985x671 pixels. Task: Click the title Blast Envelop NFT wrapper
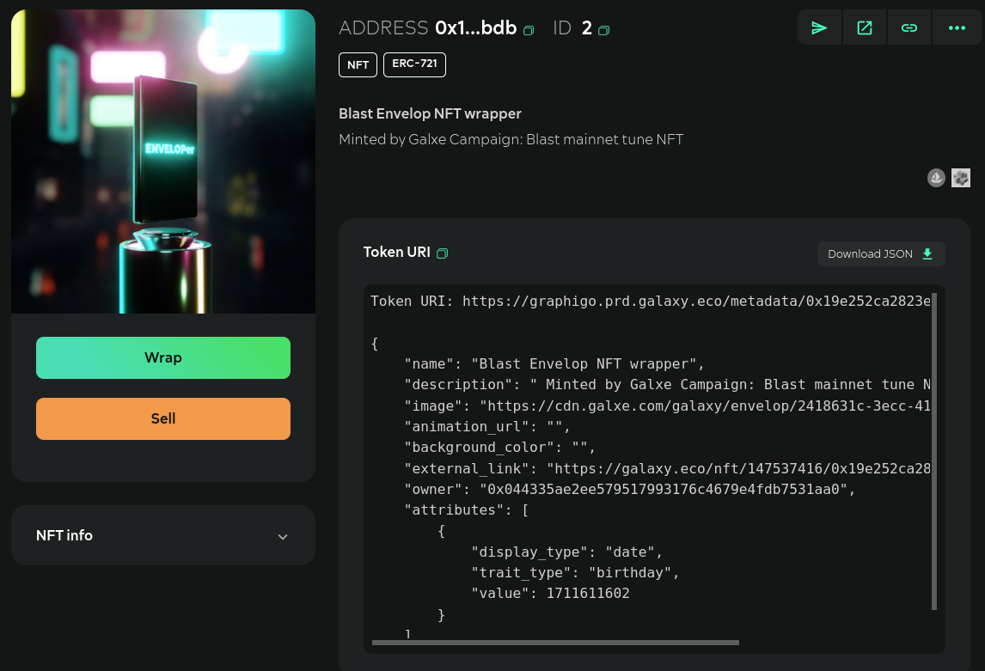pos(431,113)
